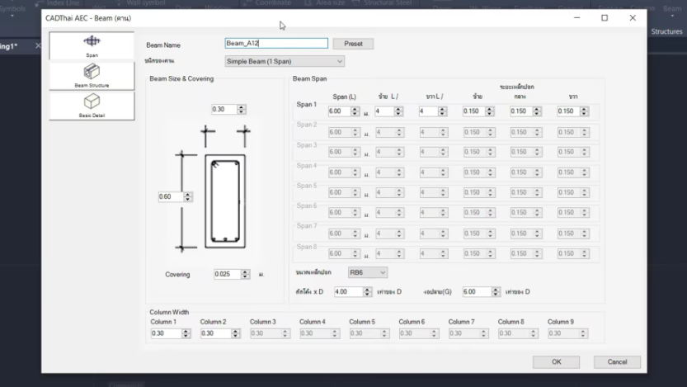Adjust the beam depth 0.60 stepper
This screenshot has height=387, width=687.
[187, 196]
